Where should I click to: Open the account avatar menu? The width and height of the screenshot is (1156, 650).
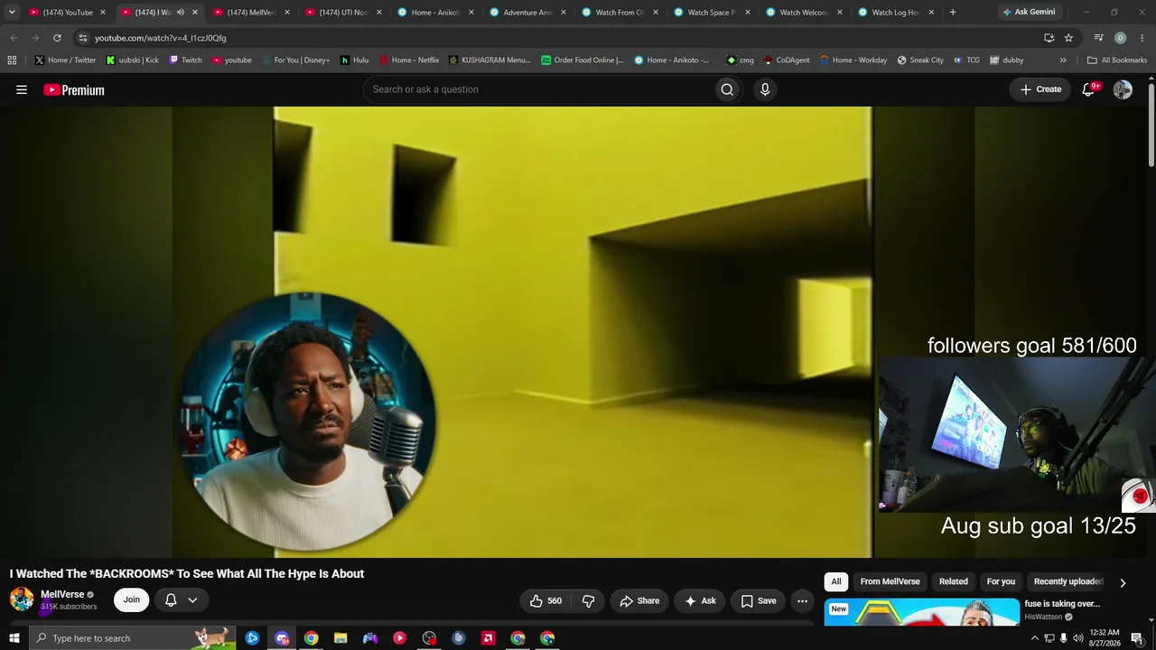1123,89
